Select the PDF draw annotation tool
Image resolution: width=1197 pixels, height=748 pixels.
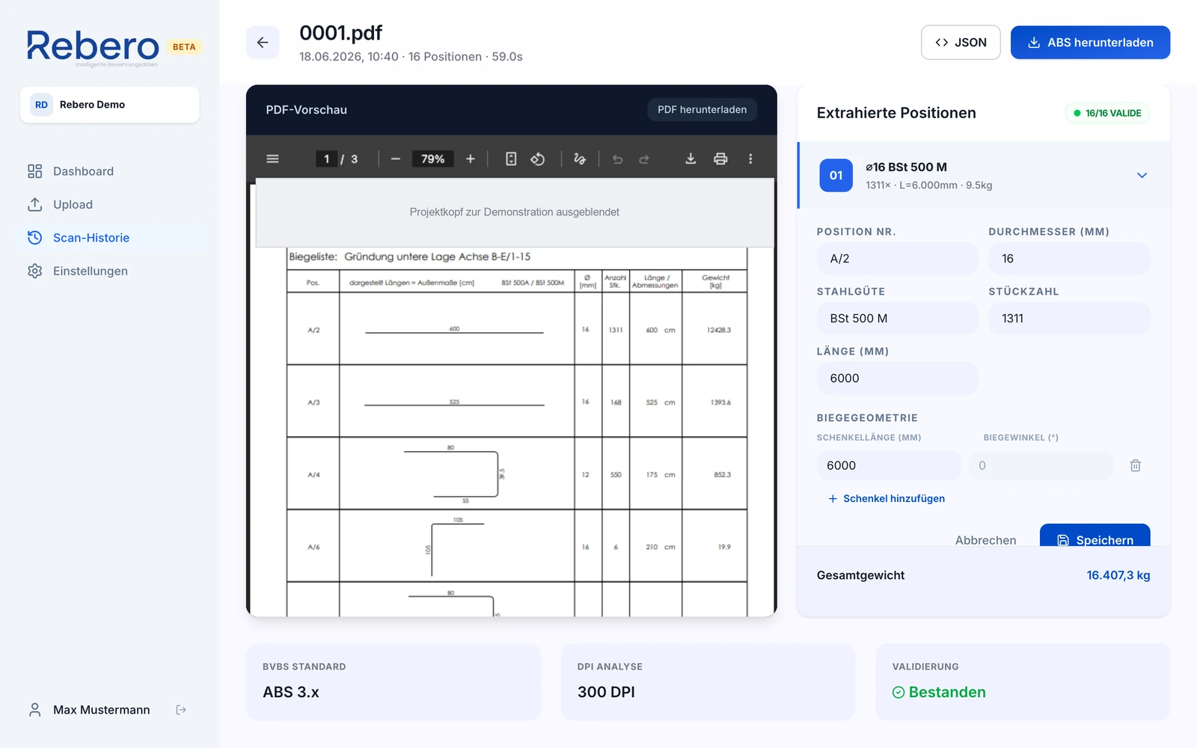click(580, 159)
